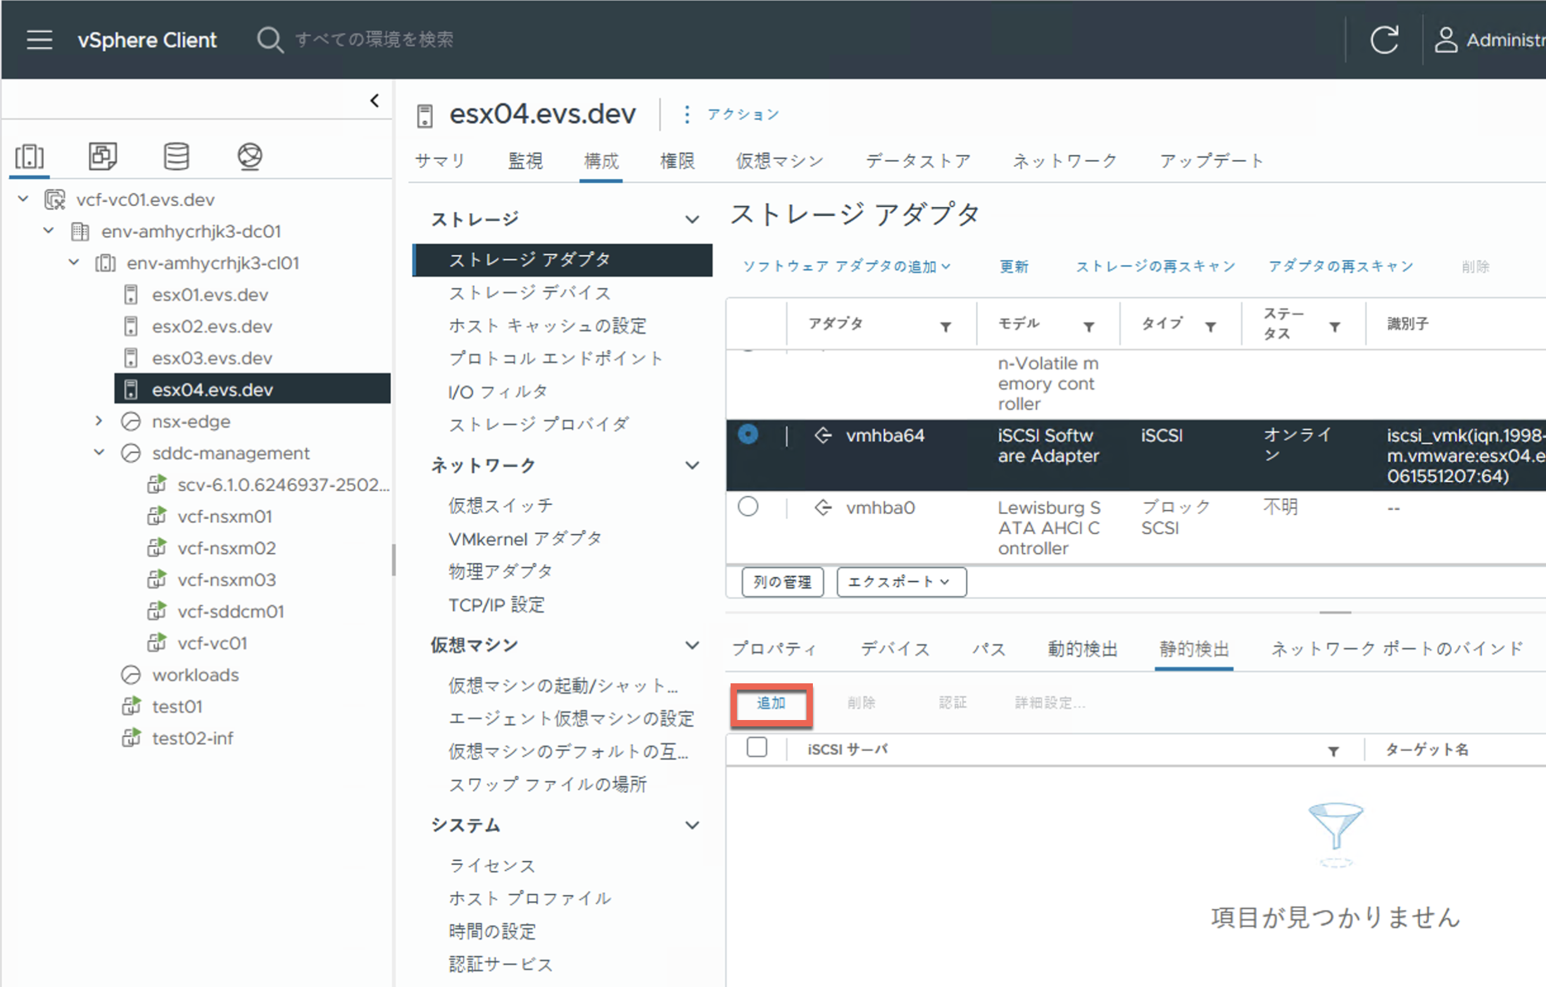Click the 追加 button for static discovery
This screenshot has width=1546, height=987.
coord(771,704)
